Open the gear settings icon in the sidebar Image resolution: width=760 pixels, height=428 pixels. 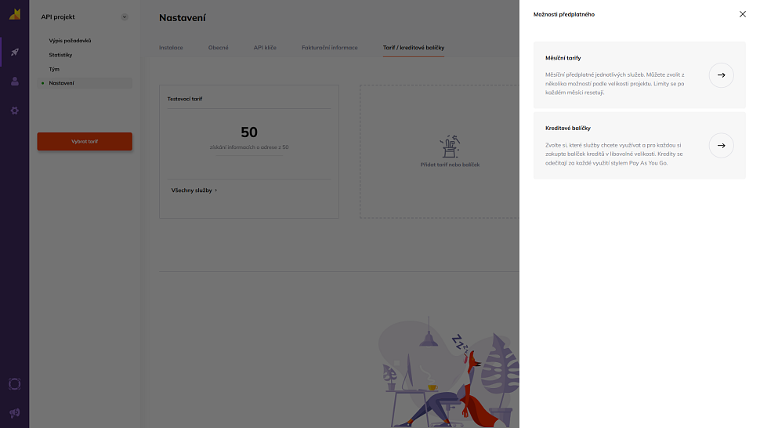14,111
